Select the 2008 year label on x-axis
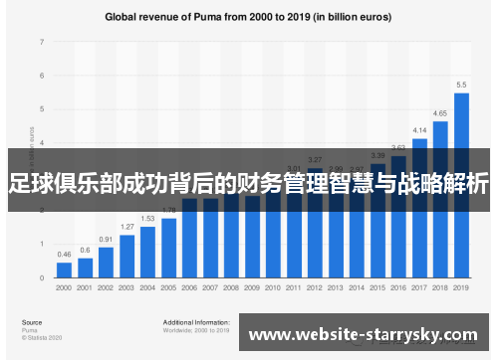 click(x=231, y=287)
